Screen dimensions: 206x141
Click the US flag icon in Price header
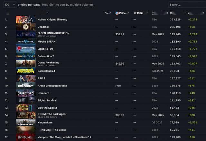(117, 13)
